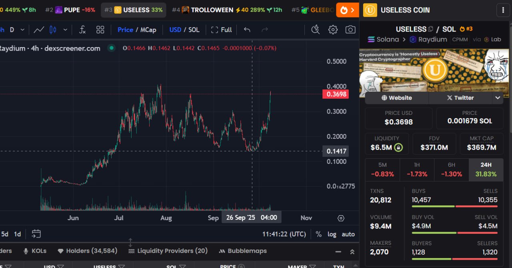
Task: Copy the USELESS token address
Action: point(430,29)
